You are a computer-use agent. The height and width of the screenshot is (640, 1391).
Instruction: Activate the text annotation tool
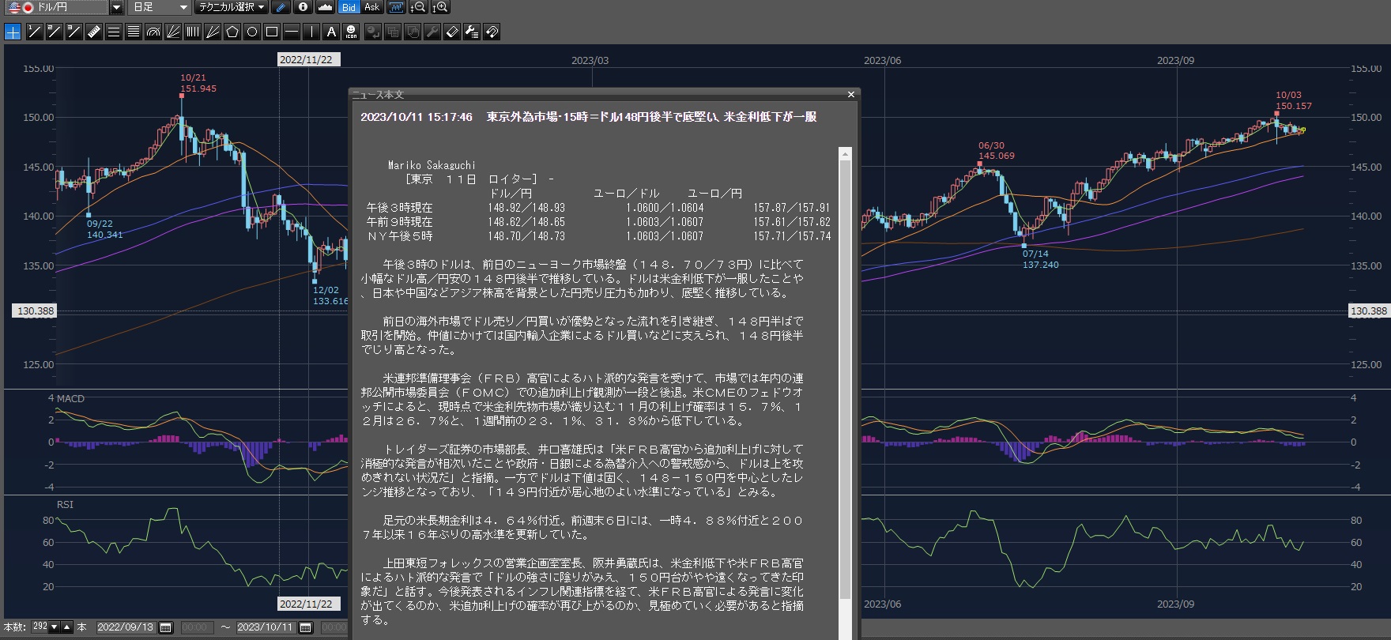tap(331, 32)
